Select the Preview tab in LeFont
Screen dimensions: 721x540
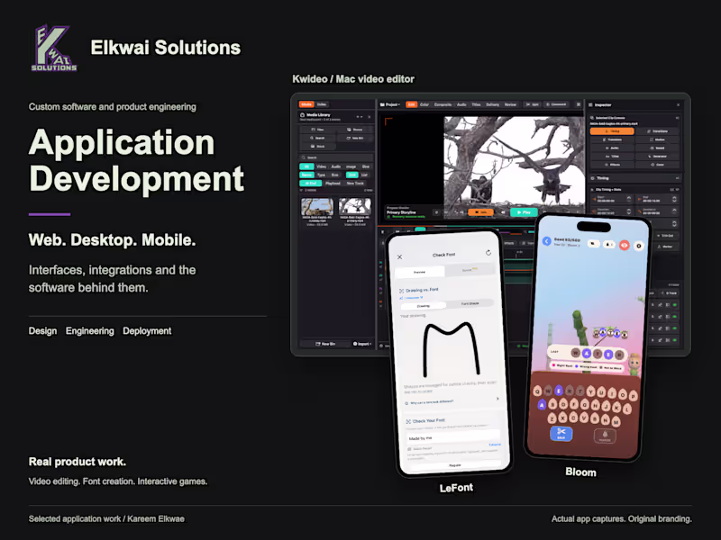tap(419, 272)
